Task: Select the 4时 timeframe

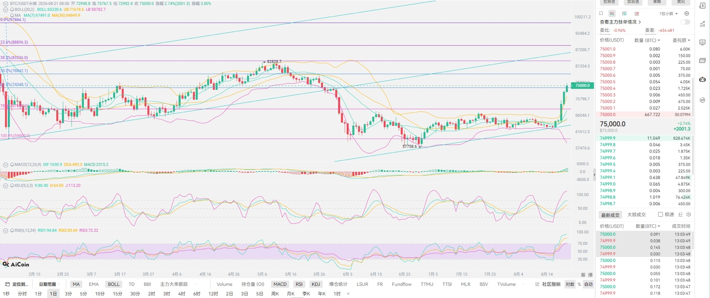Action: [x=182, y=294]
